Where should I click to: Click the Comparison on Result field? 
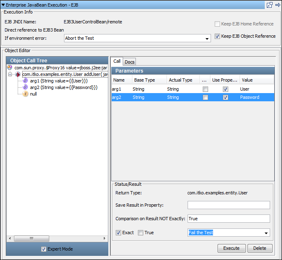point(229,219)
